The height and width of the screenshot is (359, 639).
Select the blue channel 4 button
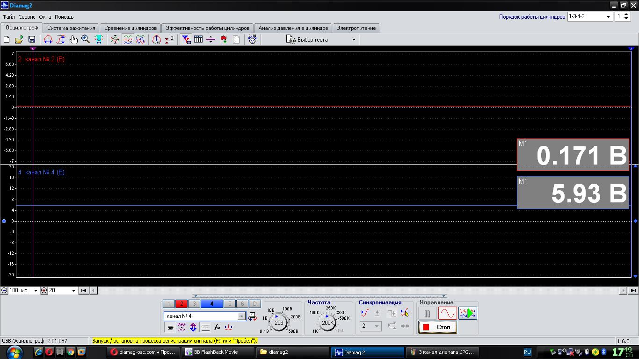pos(212,304)
